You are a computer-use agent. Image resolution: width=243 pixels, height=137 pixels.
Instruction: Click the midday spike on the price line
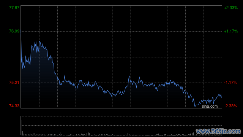tap(129, 76)
